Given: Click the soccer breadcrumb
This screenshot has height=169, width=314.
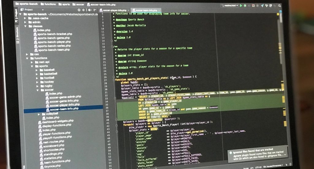Looking at the screenshot, I should pos(78,4).
